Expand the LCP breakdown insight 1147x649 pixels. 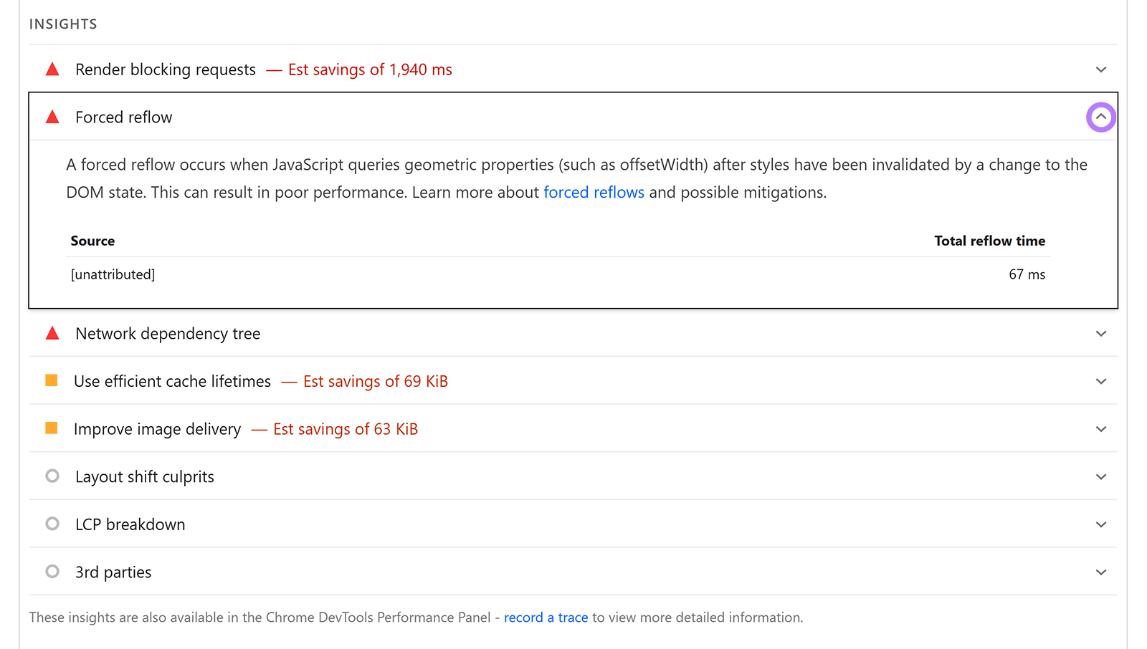1100,524
